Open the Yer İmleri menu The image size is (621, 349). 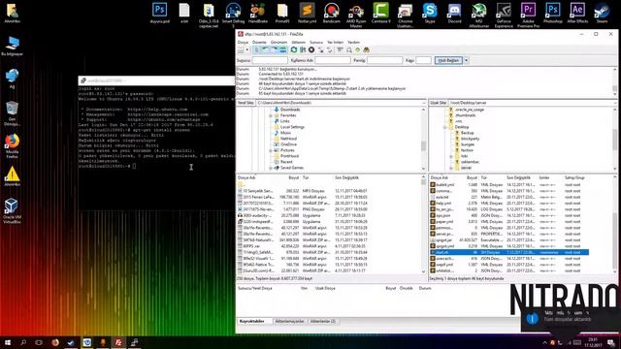(336, 43)
